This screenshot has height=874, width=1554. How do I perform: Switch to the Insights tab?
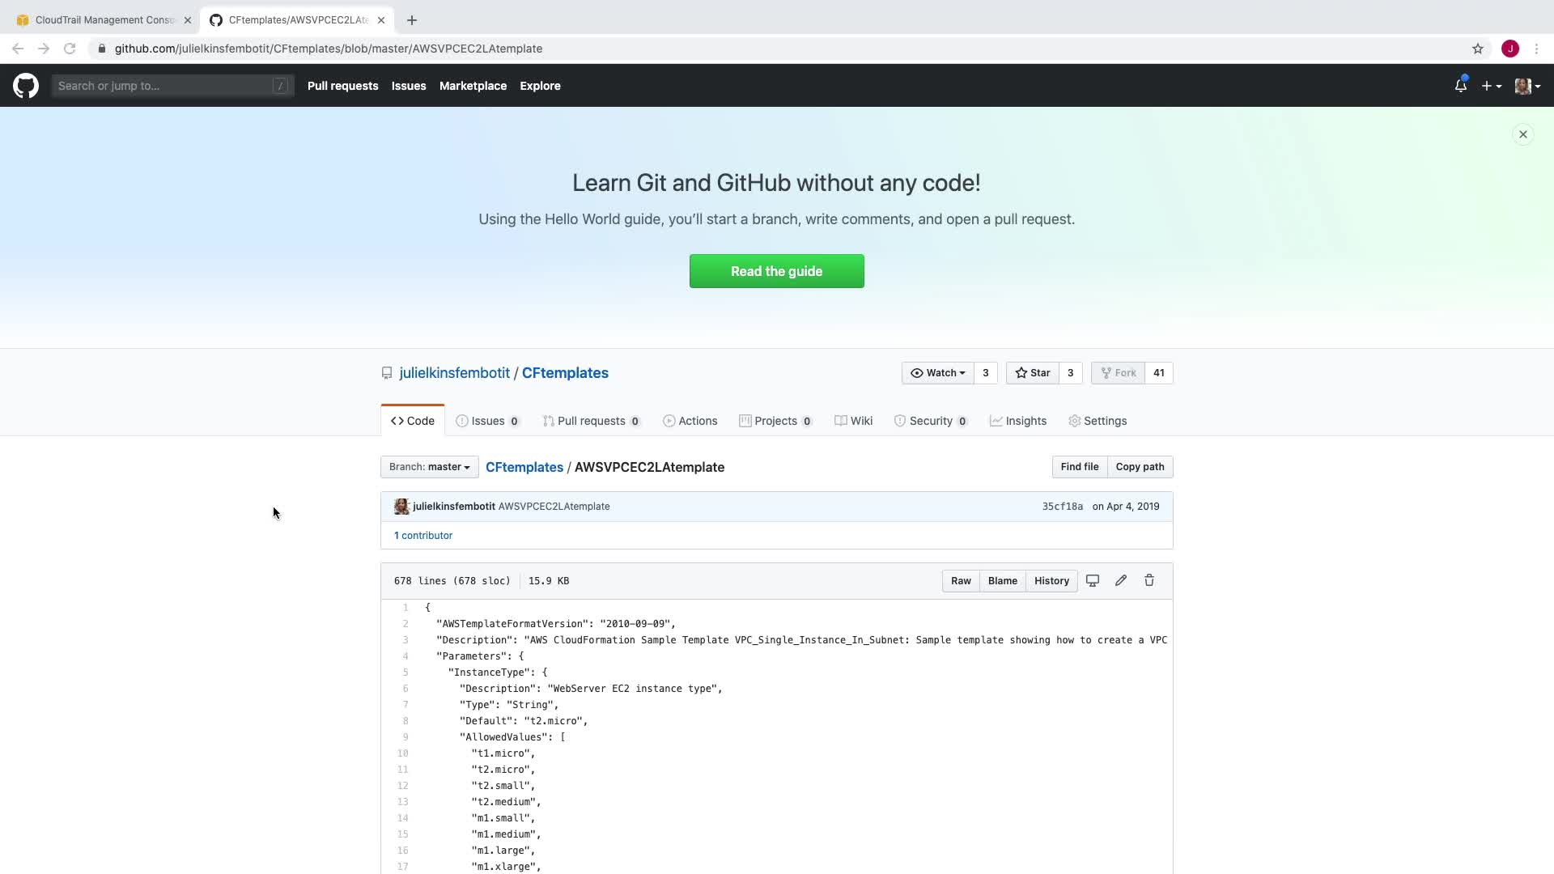(x=1018, y=421)
